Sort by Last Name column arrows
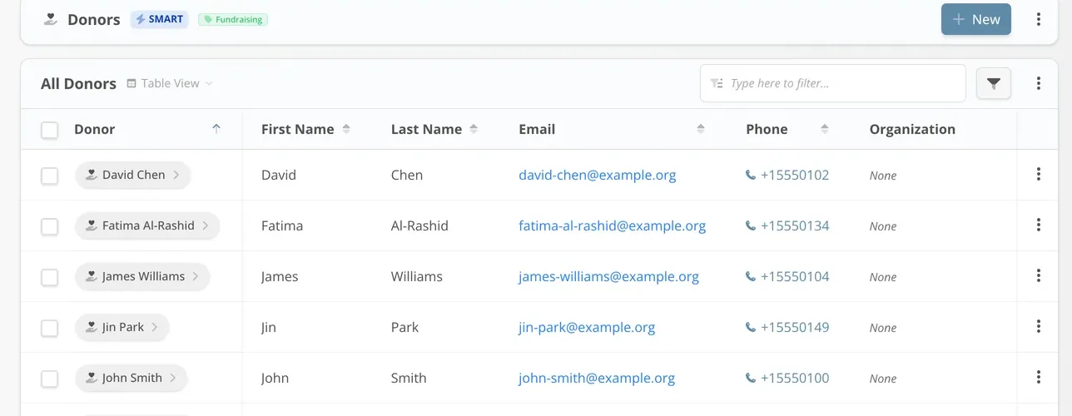 (x=474, y=129)
